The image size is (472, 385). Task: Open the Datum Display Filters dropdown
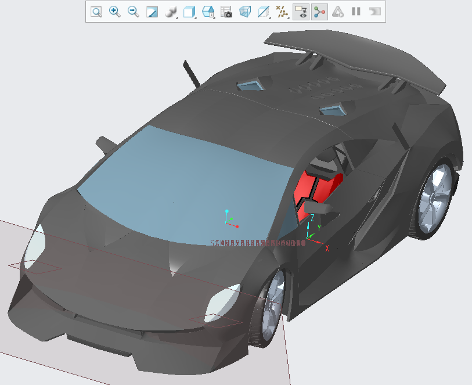click(282, 12)
